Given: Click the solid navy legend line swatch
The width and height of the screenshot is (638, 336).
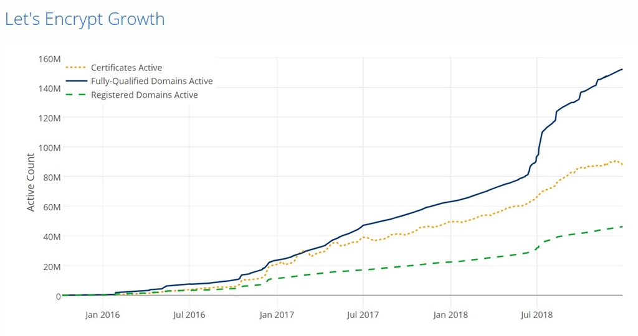Looking at the screenshot, I should click(76, 81).
